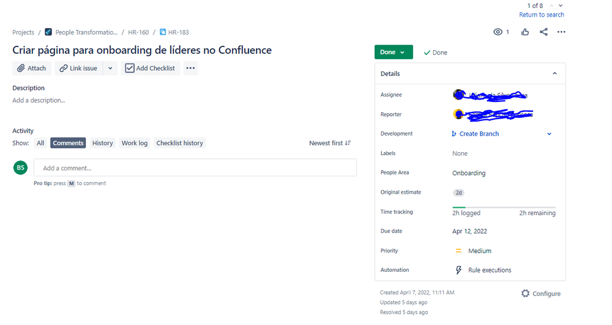612x325 pixels.
Task: Click the People Transformation project icon
Action: (48, 32)
